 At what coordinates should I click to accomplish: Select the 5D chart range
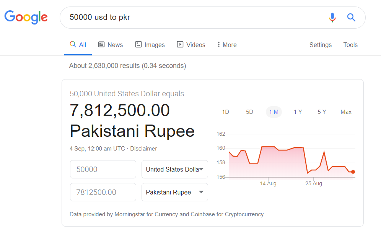click(x=249, y=112)
